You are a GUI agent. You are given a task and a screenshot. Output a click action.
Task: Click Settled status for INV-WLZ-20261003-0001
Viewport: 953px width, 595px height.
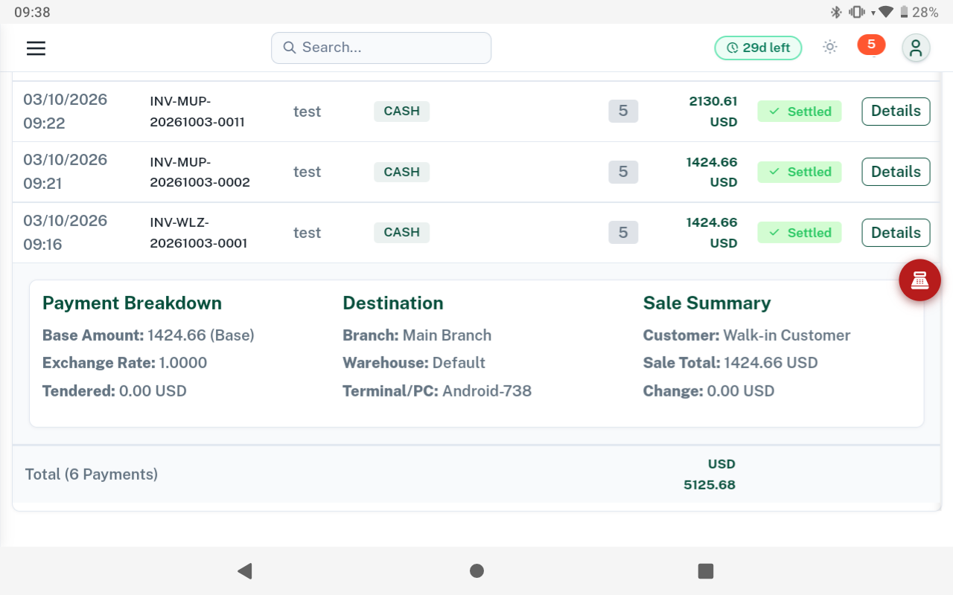[800, 233]
